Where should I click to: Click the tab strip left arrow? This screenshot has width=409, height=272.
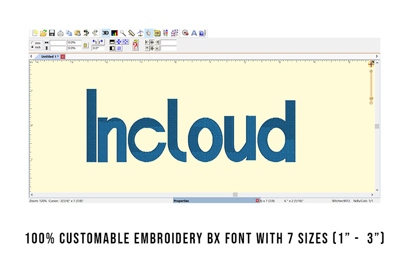(x=31, y=56)
